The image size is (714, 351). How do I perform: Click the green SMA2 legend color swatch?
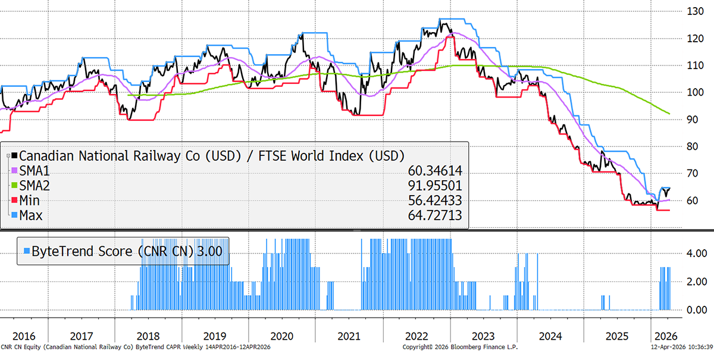point(15,186)
